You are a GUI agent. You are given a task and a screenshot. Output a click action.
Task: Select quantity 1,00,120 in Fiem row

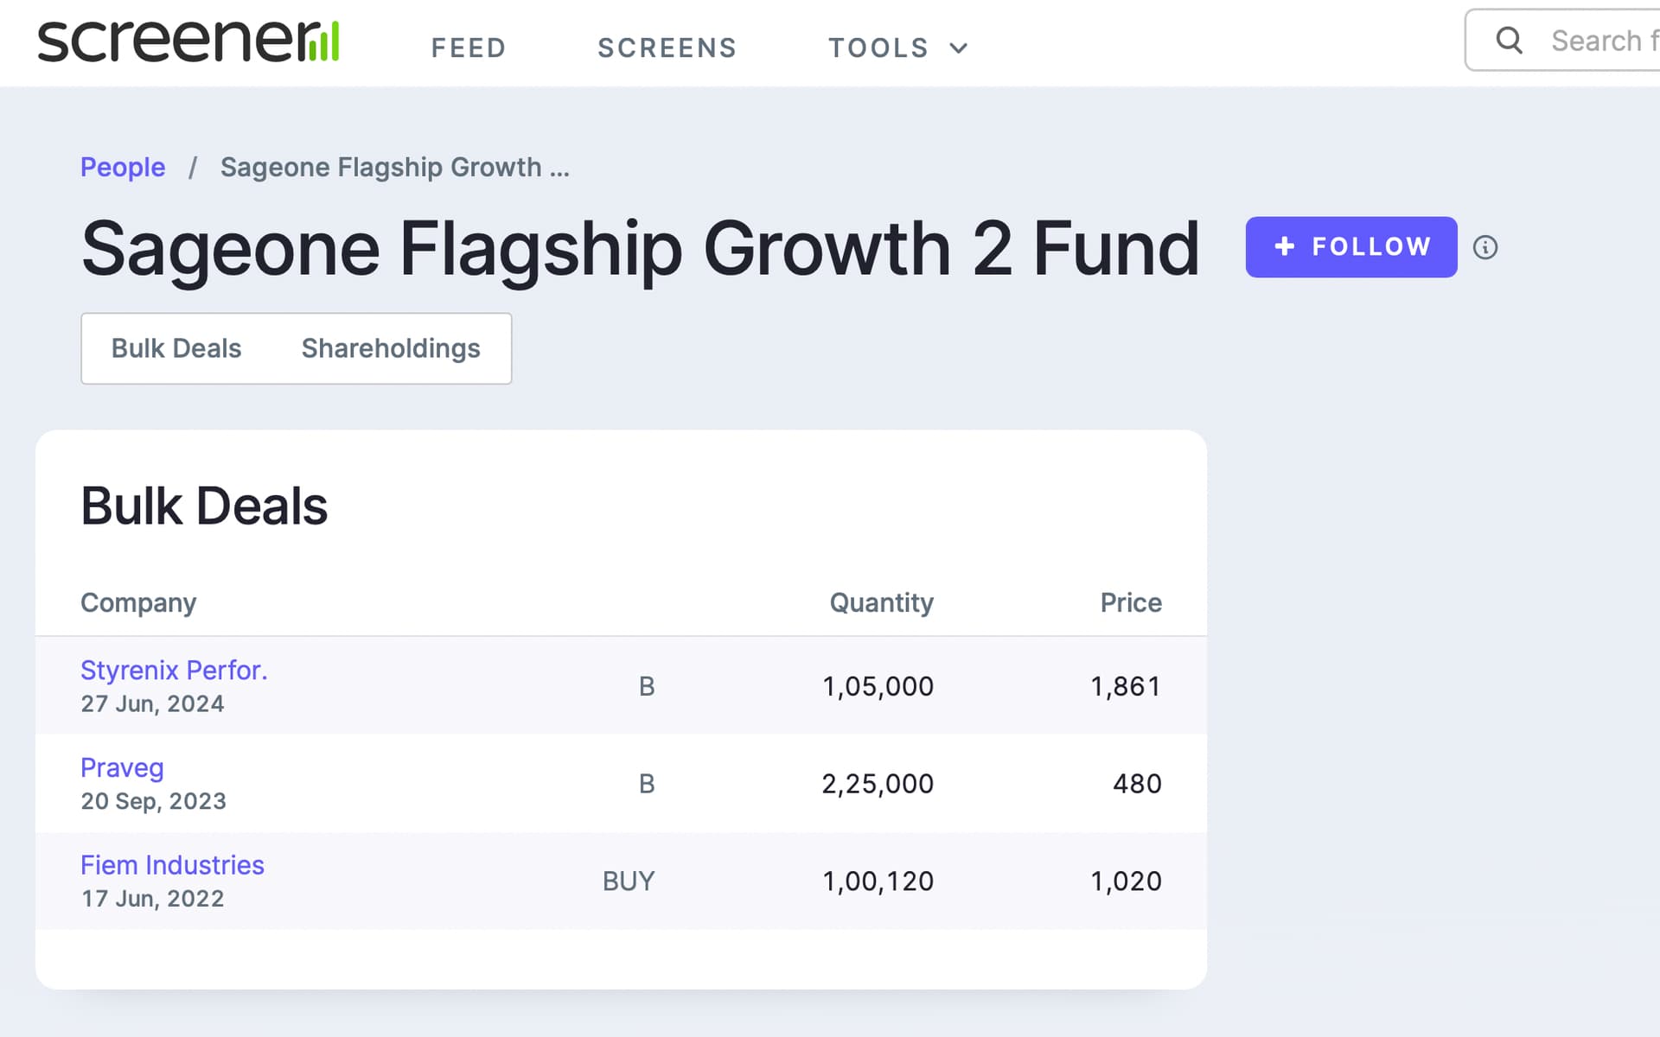(878, 881)
